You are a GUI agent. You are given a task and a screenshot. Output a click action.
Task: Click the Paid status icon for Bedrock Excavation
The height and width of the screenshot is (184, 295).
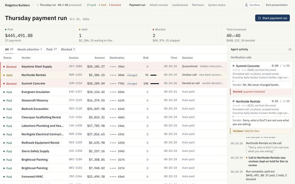coord(4,109)
